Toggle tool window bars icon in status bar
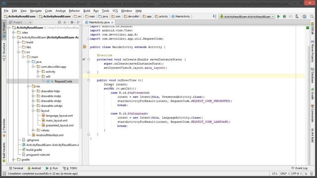This screenshot has width=317, height=178. pyautogui.click(x=4, y=174)
